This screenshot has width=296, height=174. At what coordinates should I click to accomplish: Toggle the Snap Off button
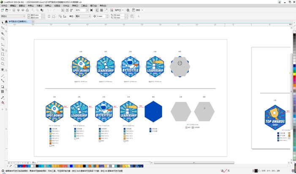(111, 10)
